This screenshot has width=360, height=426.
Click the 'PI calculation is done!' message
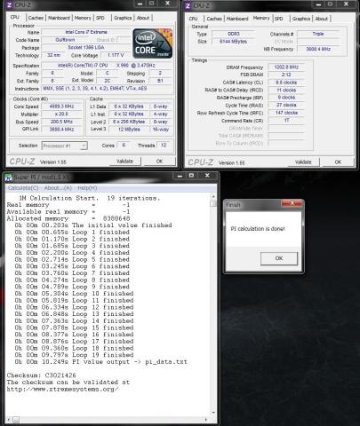(x=258, y=229)
